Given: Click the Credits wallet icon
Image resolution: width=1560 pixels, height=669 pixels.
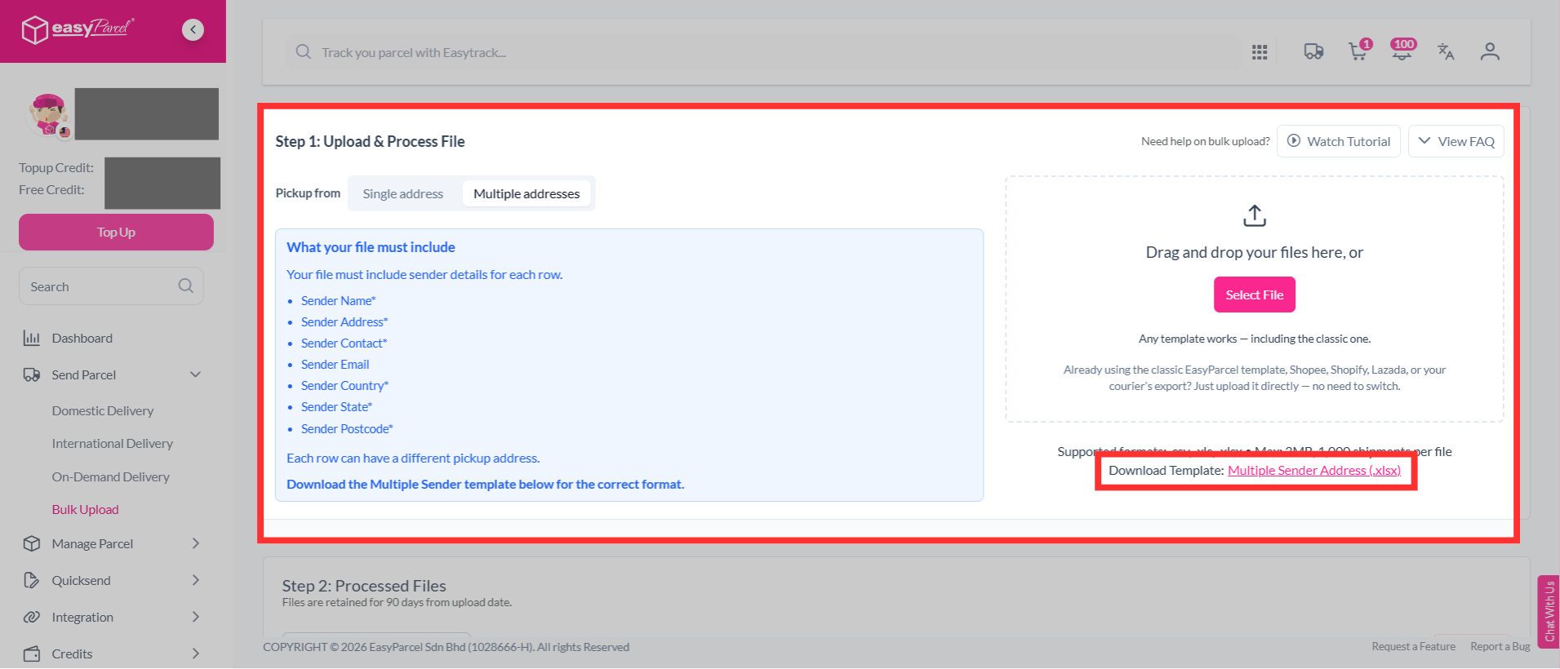Looking at the screenshot, I should point(32,653).
